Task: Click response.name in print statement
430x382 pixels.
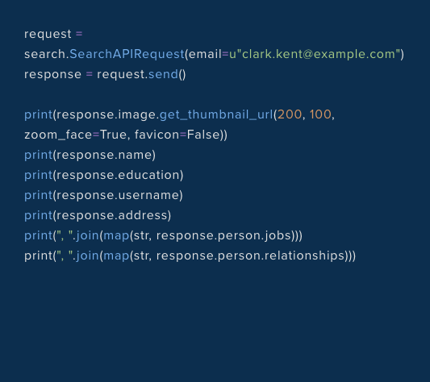Action: tap(104, 155)
